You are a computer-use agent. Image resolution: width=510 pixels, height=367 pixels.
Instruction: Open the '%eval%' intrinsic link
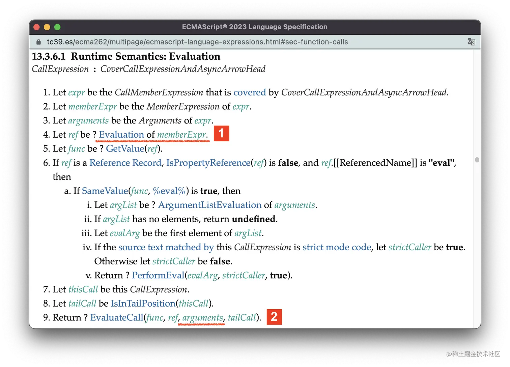point(169,191)
